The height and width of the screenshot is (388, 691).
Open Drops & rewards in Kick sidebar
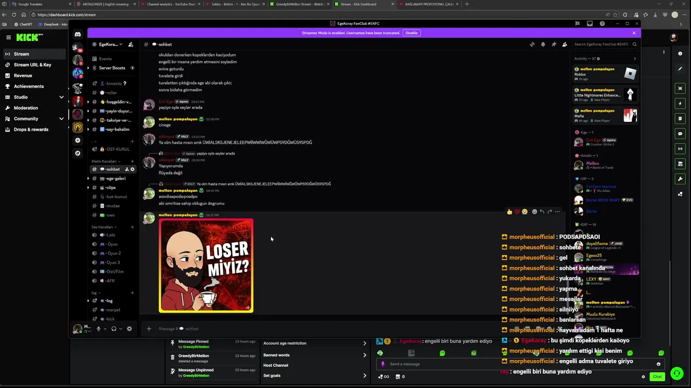tap(33, 129)
